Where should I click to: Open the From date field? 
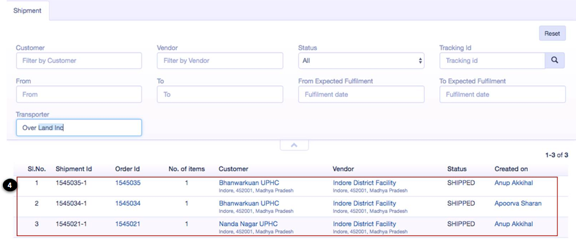tap(79, 94)
